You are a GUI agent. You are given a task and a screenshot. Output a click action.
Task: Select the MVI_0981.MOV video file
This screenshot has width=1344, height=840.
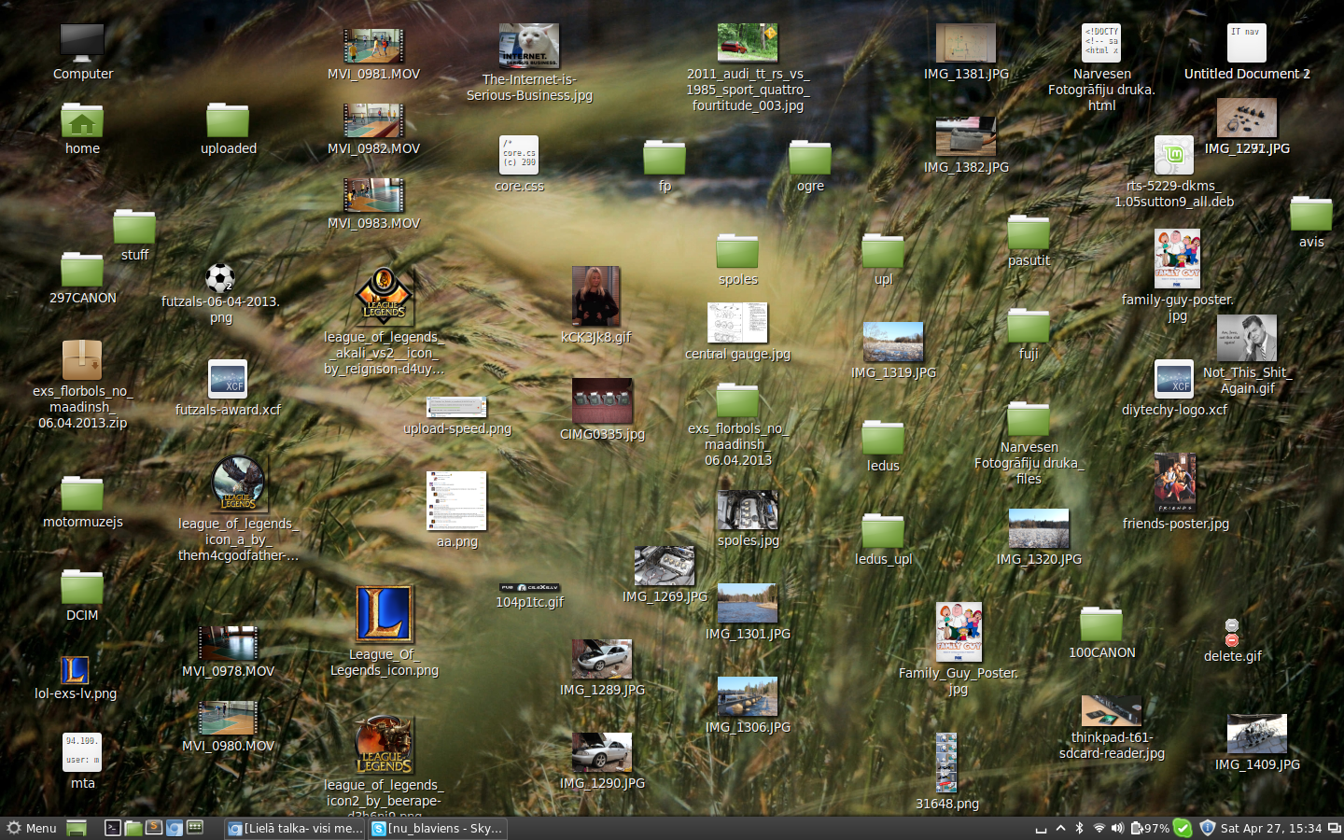pos(373,45)
